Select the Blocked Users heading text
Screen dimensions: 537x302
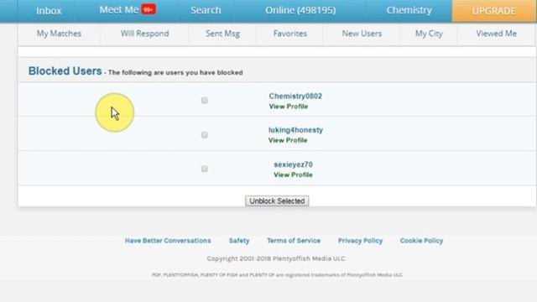[65, 70]
